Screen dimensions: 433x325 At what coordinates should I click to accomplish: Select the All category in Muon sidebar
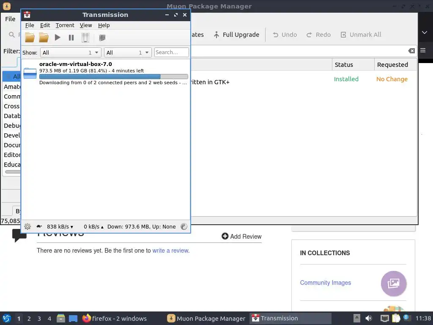point(11,77)
